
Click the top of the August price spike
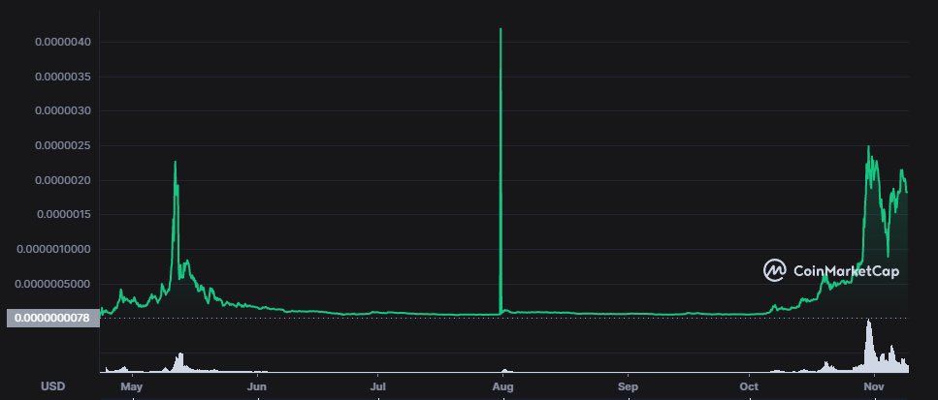click(x=501, y=29)
